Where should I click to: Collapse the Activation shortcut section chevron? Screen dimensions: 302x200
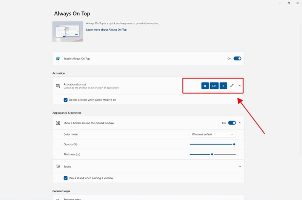point(240,86)
